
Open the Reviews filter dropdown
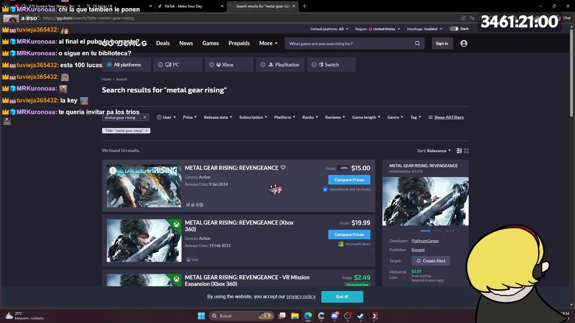point(335,118)
